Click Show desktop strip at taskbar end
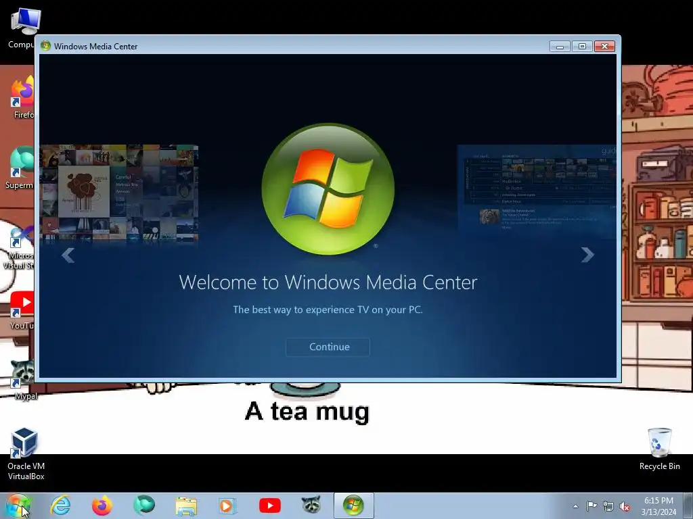The height and width of the screenshot is (519, 693). (688, 505)
